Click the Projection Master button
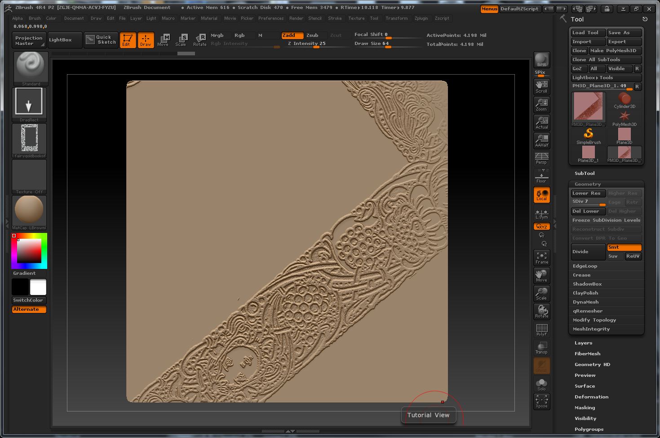This screenshot has height=438, width=660. [29, 40]
